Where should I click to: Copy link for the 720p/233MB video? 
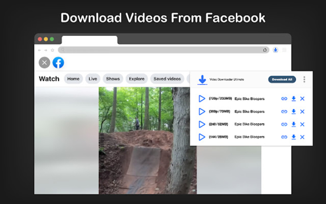284,99
